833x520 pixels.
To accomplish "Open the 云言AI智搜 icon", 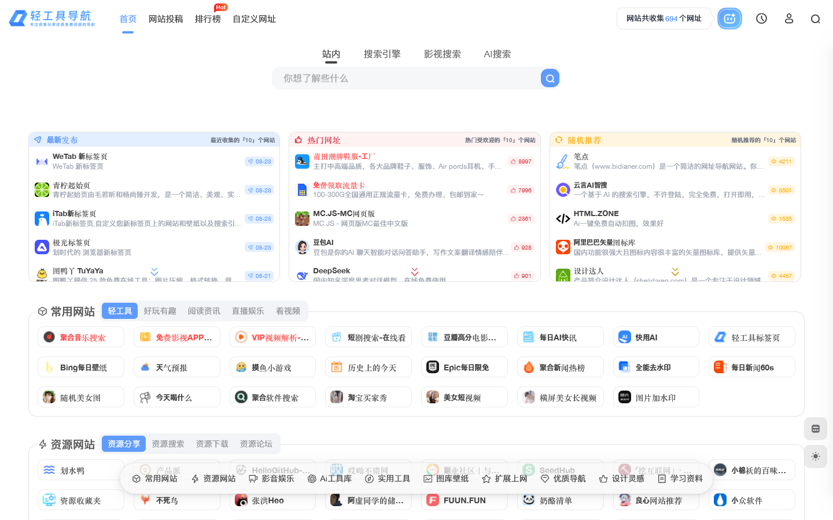I will pyautogui.click(x=563, y=190).
